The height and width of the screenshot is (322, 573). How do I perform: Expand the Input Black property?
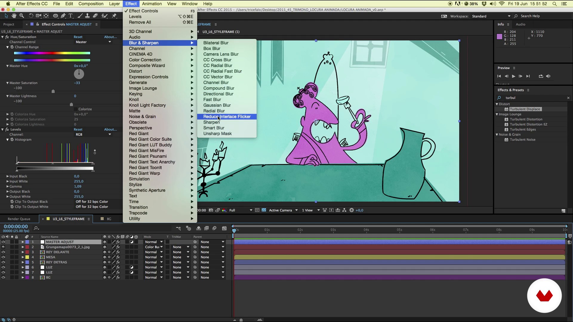pos(7,176)
